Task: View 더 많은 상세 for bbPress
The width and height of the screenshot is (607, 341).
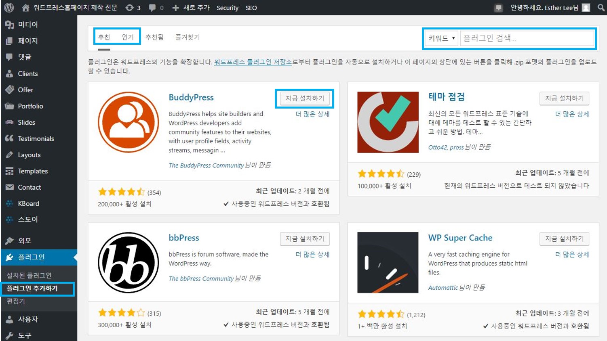Action: [x=312, y=255]
